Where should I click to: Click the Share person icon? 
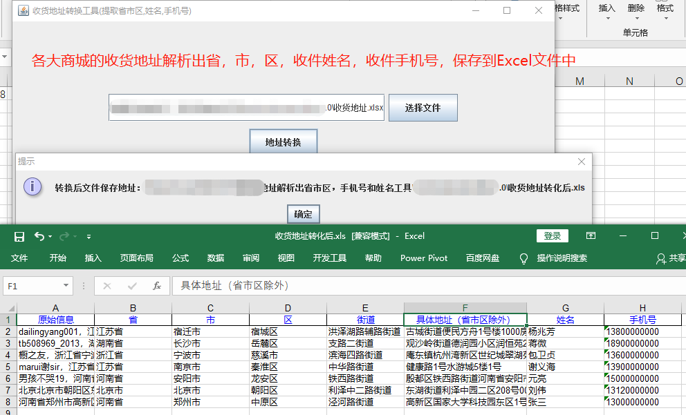pos(661,258)
